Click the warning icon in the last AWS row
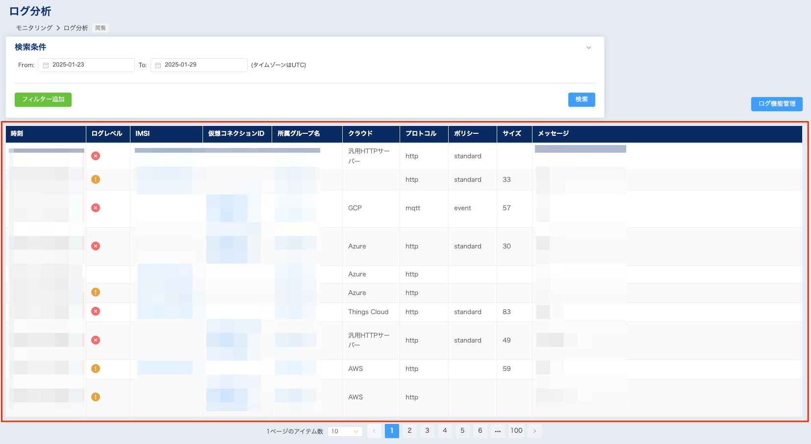 [x=96, y=397]
